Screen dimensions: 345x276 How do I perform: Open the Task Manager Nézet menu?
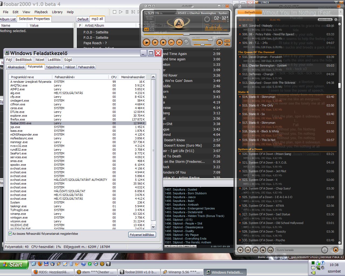click(x=40, y=60)
